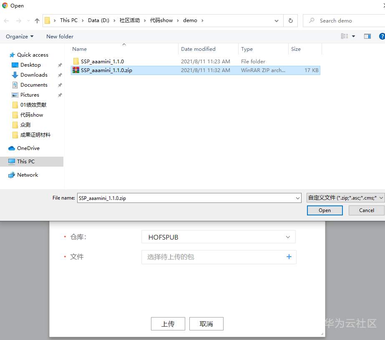The width and height of the screenshot is (385, 340).
Task: Go up one folder level
Action: point(37,20)
